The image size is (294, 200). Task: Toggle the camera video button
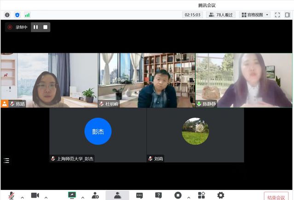coord(35,195)
